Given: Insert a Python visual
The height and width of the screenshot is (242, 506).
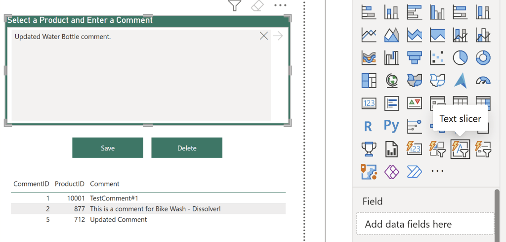Looking at the screenshot, I should [391, 126].
